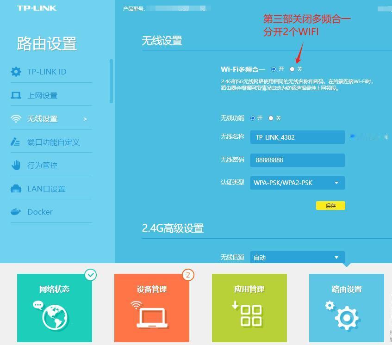Click the pencil icon beside 端口功能自定义
The width and height of the screenshot is (392, 345).
pos(15,142)
